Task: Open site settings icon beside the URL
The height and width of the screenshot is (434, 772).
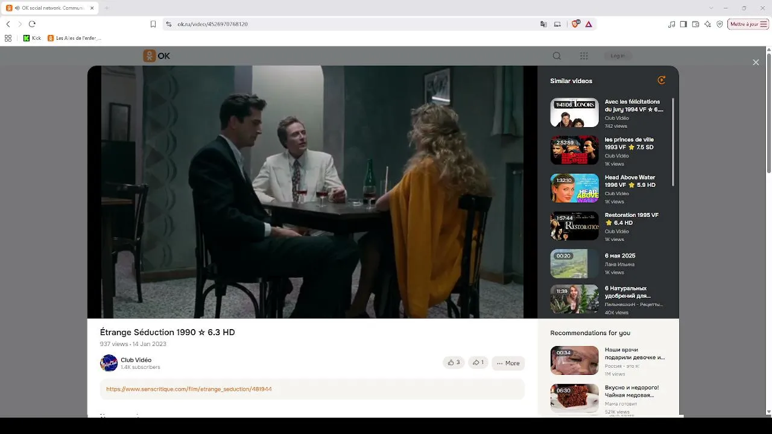Action: [x=169, y=24]
